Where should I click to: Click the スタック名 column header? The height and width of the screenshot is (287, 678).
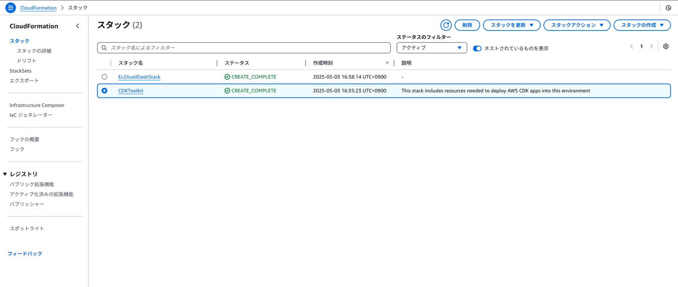click(130, 63)
